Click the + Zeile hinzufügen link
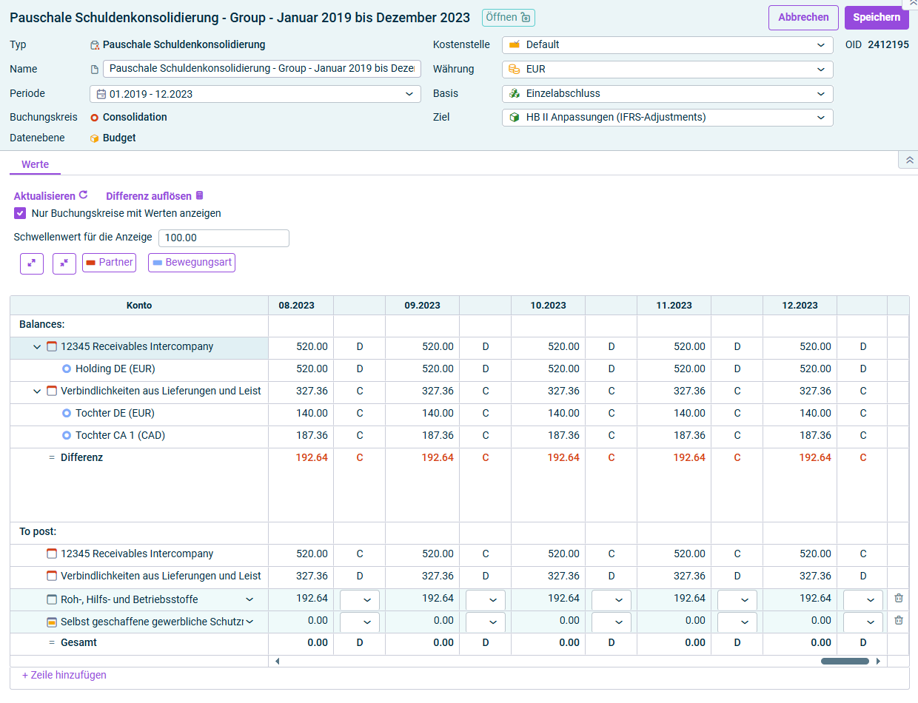 coord(64,675)
